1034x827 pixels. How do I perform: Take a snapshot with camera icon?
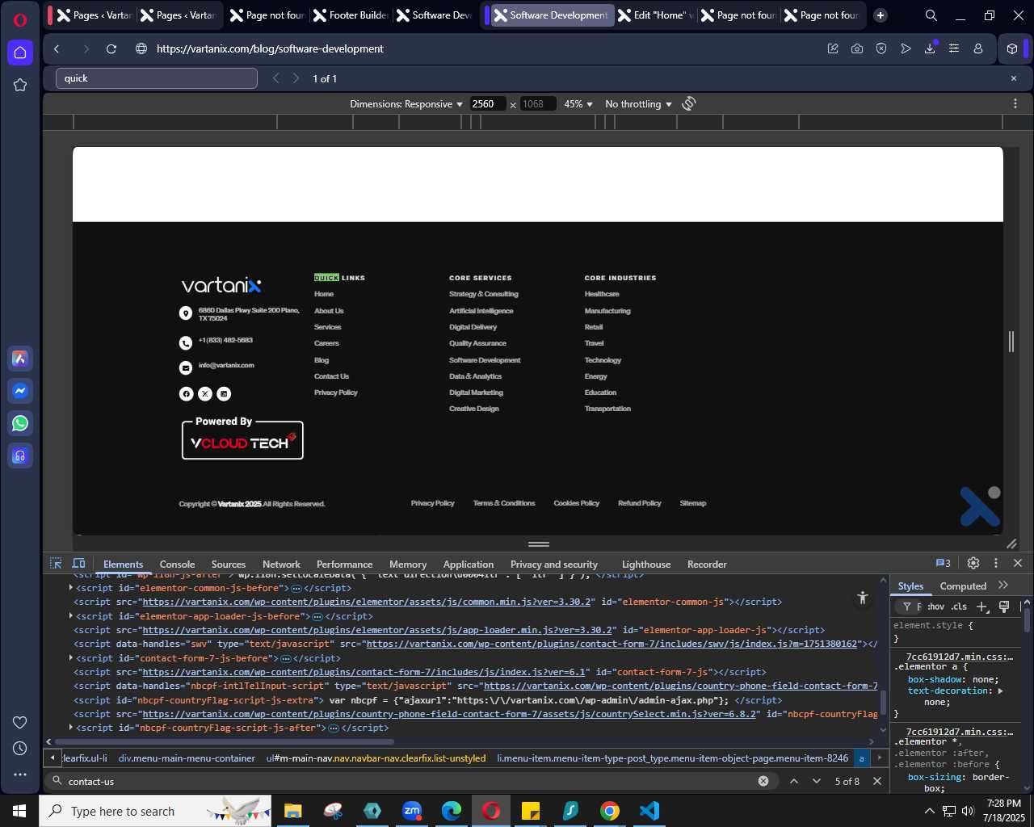[x=857, y=49]
